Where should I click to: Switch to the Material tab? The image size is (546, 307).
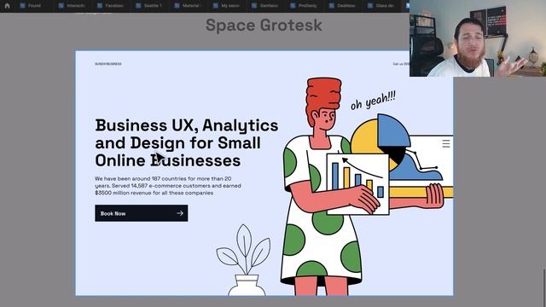[188, 6]
